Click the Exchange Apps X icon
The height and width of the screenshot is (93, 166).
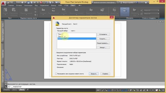tap(137, 2)
